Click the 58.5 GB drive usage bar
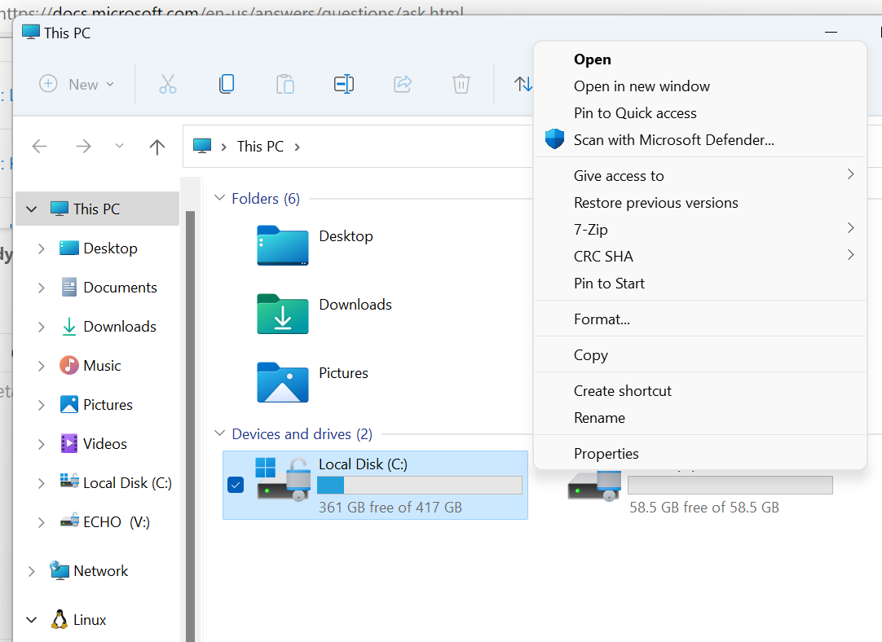 click(730, 485)
